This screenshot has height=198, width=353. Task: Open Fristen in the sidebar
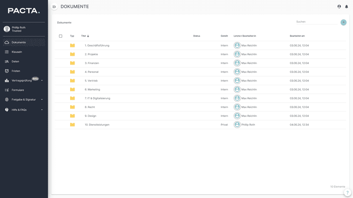[x=16, y=71]
